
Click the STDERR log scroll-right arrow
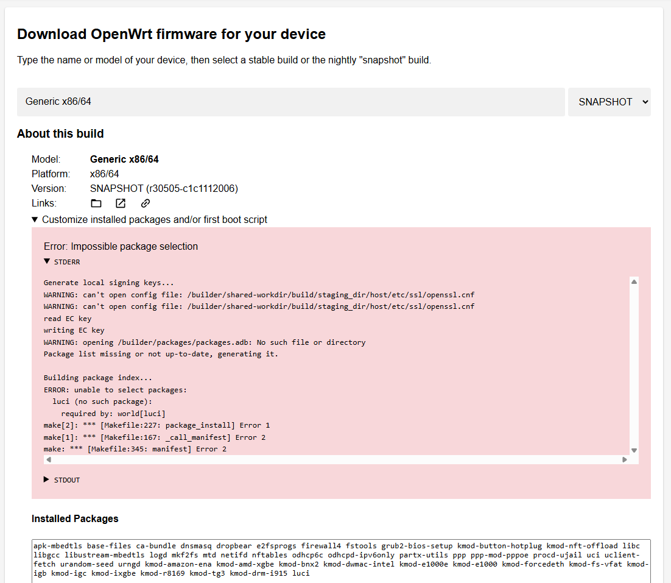click(x=625, y=460)
